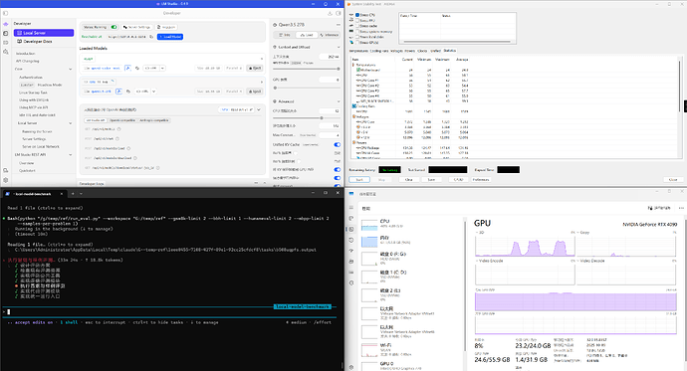Select OpenAI-compatible endpoints tab
Screen dimensions: 687x371
point(122,120)
